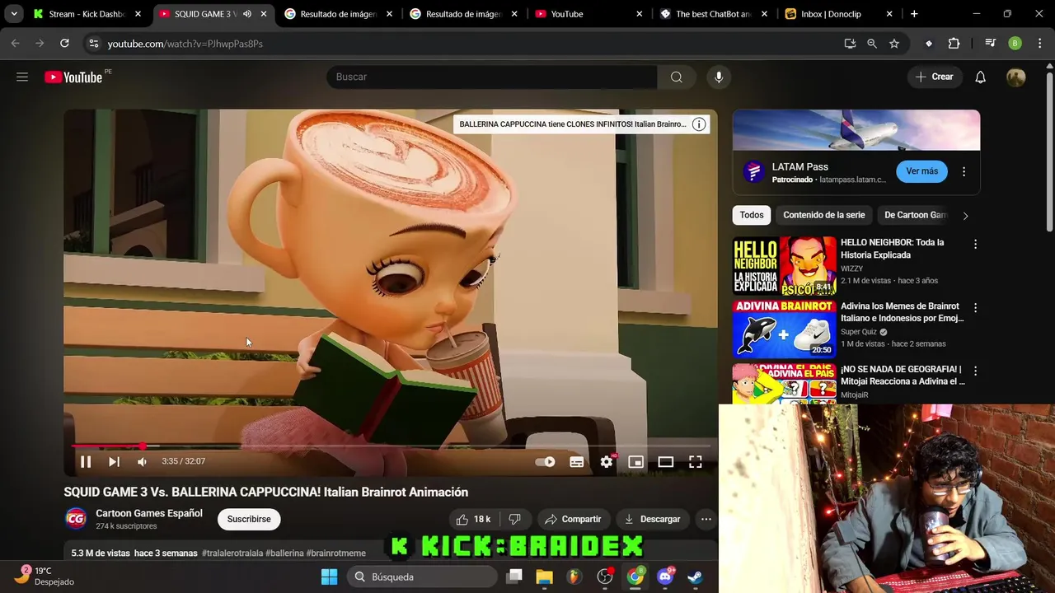Click Ver más on LATAM Pass ad
The width and height of the screenshot is (1055, 593).
pos(922,171)
